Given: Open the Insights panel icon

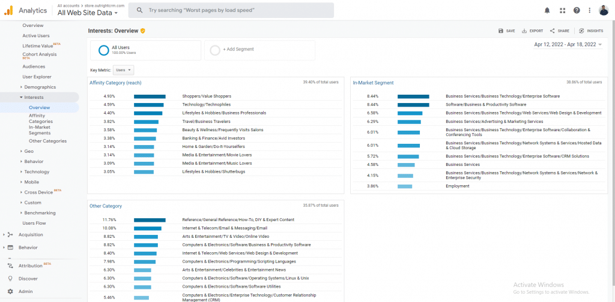Looking at the screenshot, I should tap(581, 31).
